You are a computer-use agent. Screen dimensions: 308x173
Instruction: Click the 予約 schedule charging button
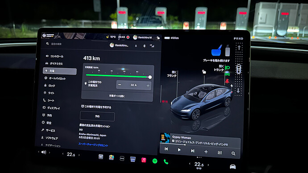click(x=97, y=116)
